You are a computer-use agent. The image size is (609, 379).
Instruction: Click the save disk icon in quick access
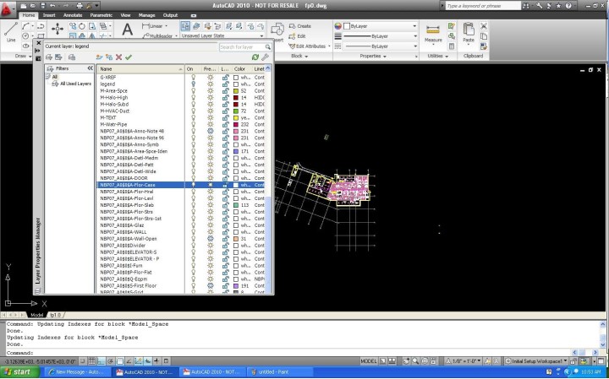[42, 6]
